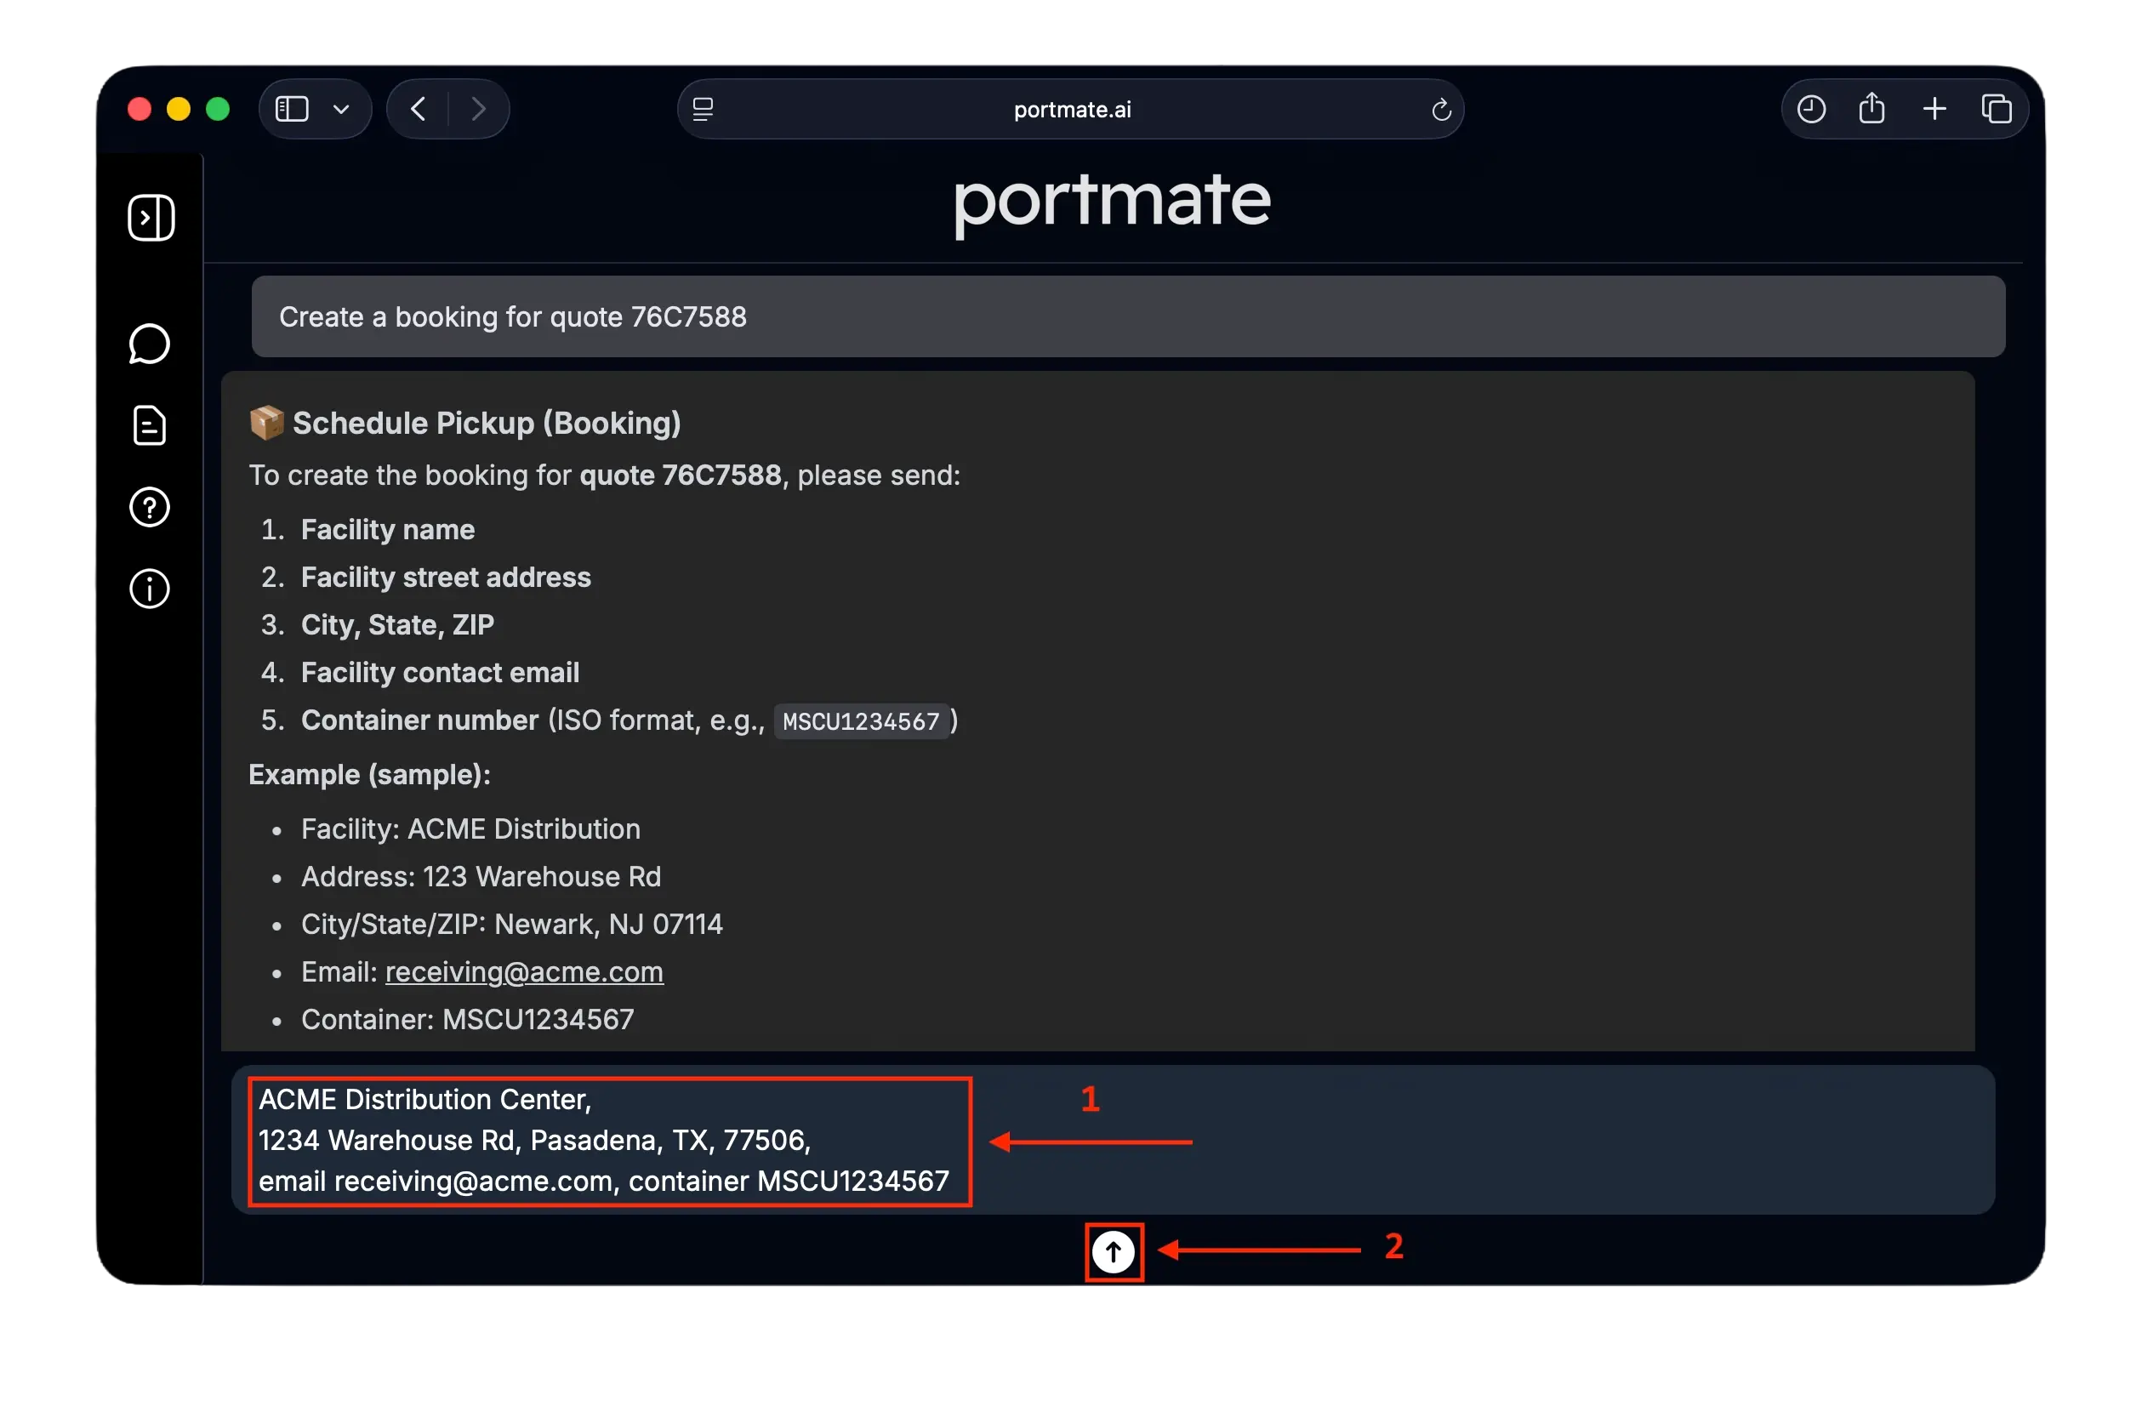Show tab overview in Safari
This screenshot has height=1412, width=2142.
1997,109
